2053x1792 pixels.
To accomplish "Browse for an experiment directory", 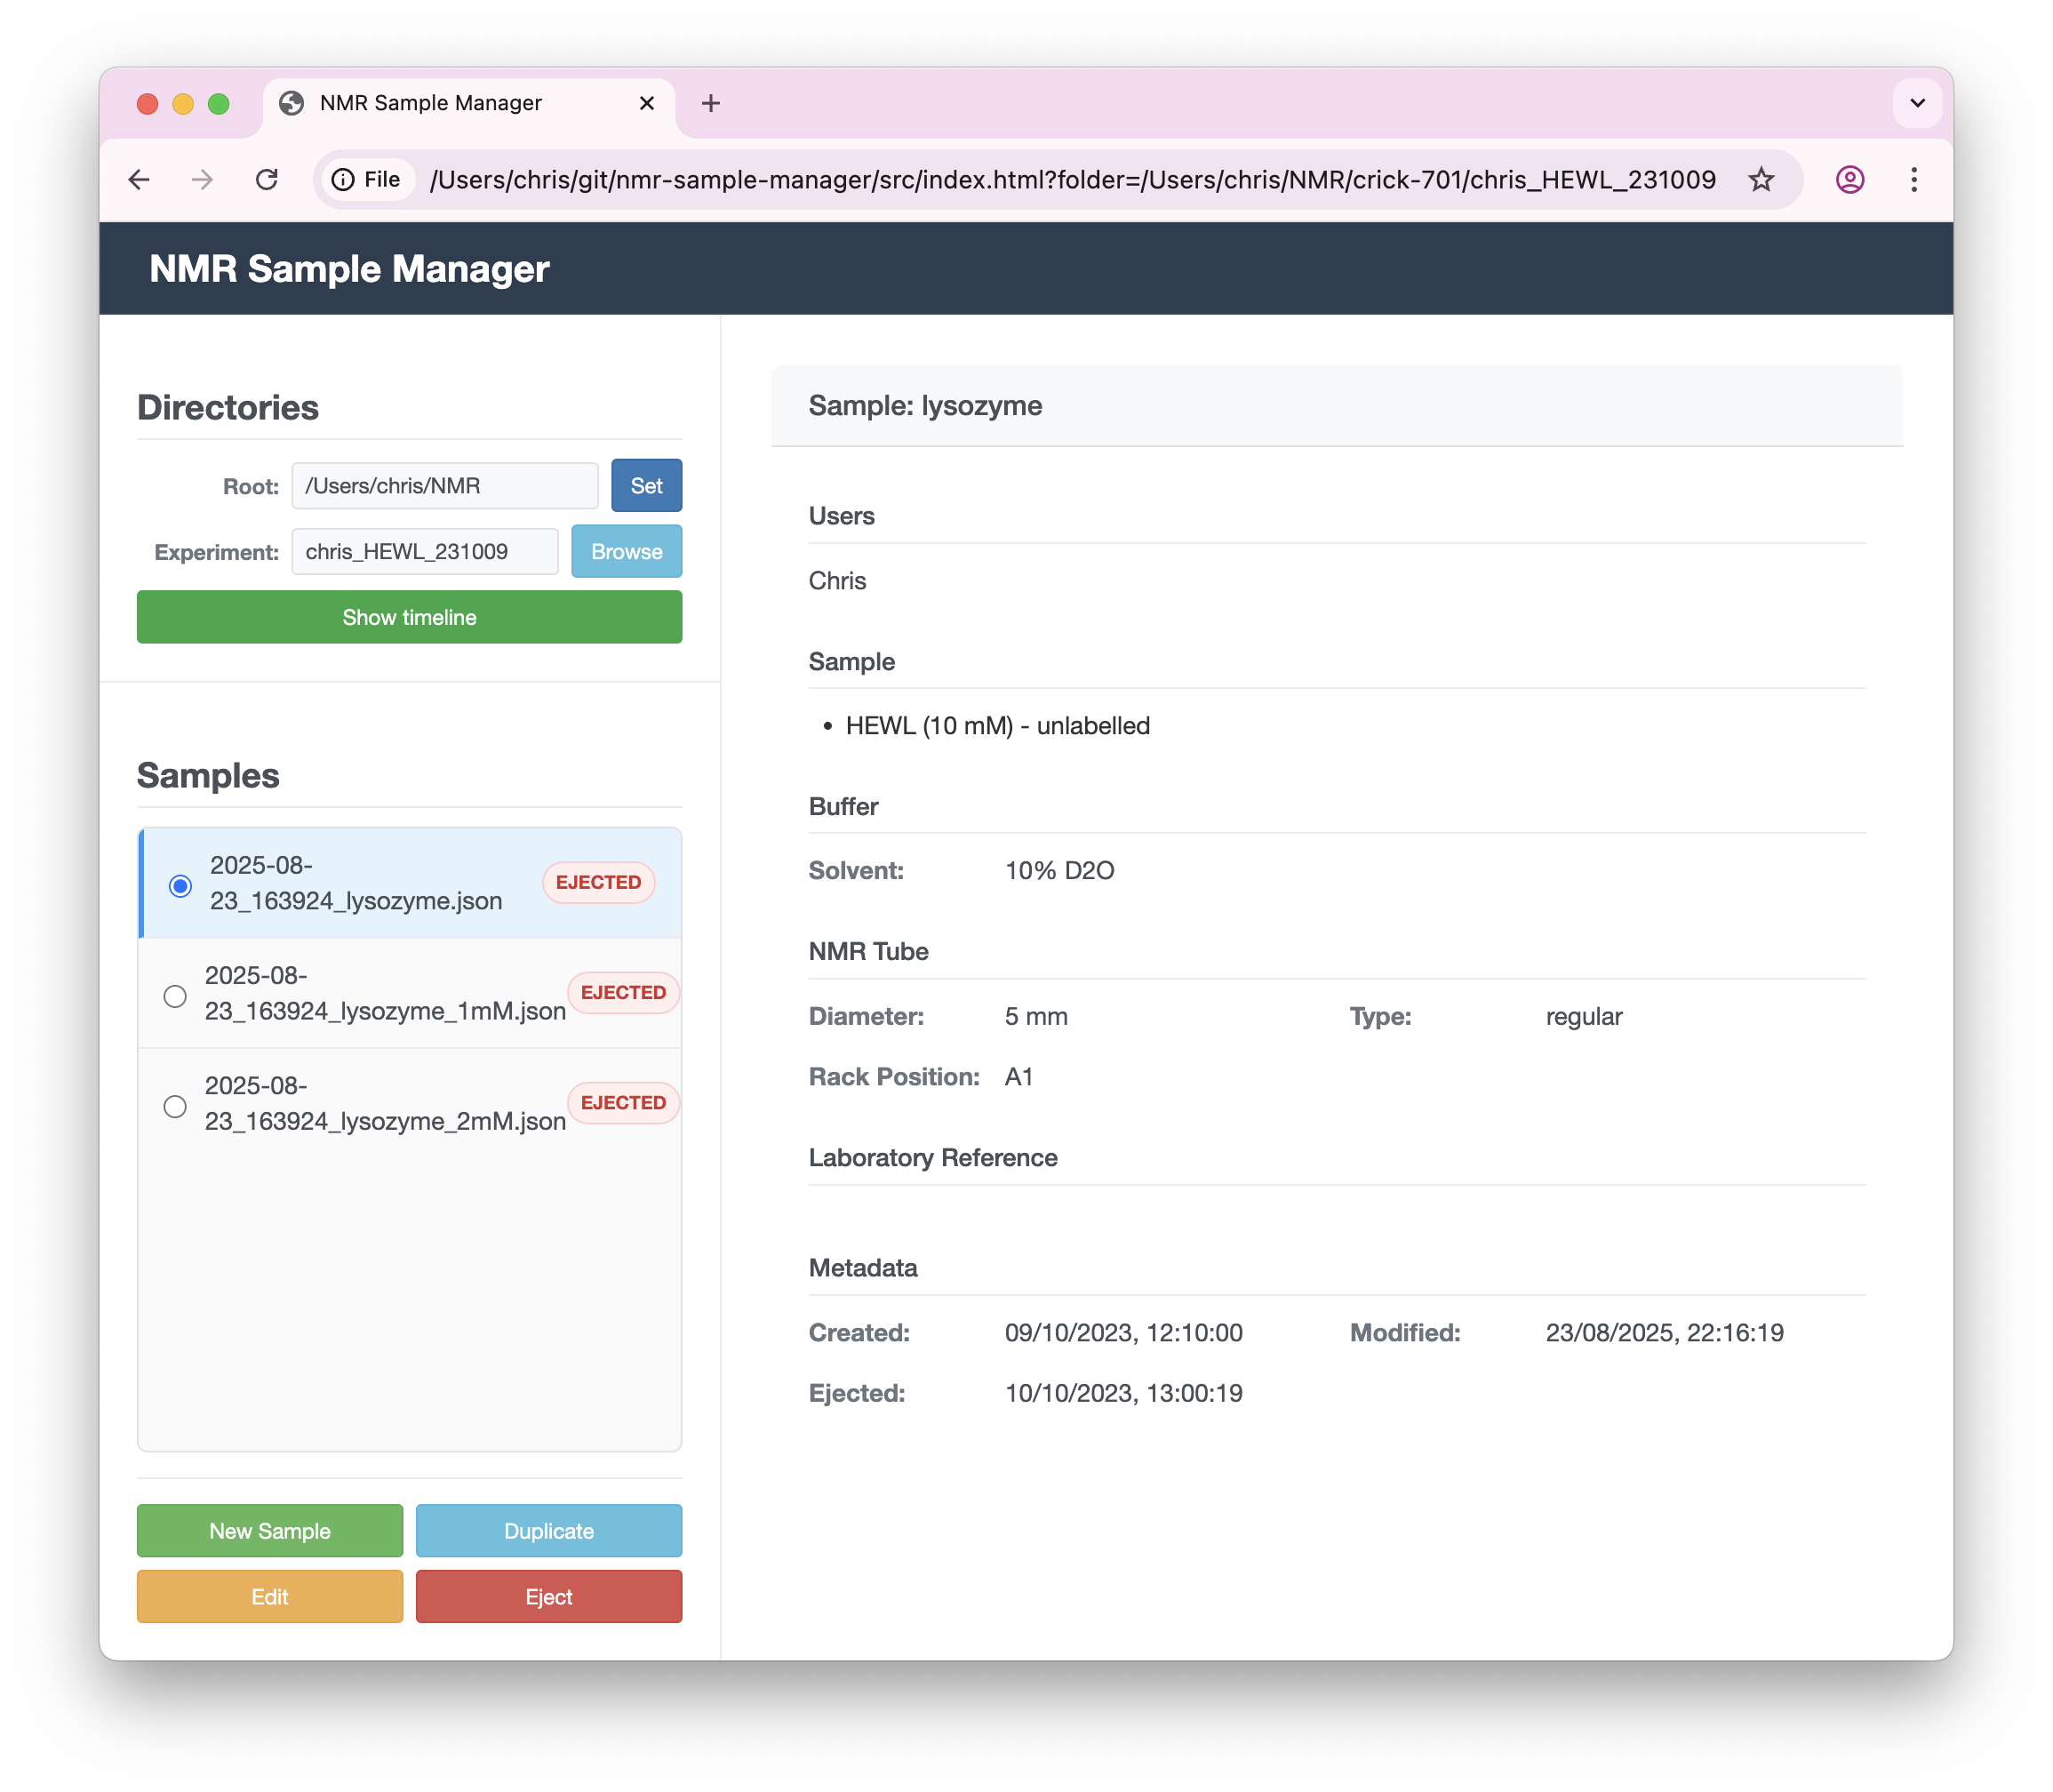I will 626,551.
